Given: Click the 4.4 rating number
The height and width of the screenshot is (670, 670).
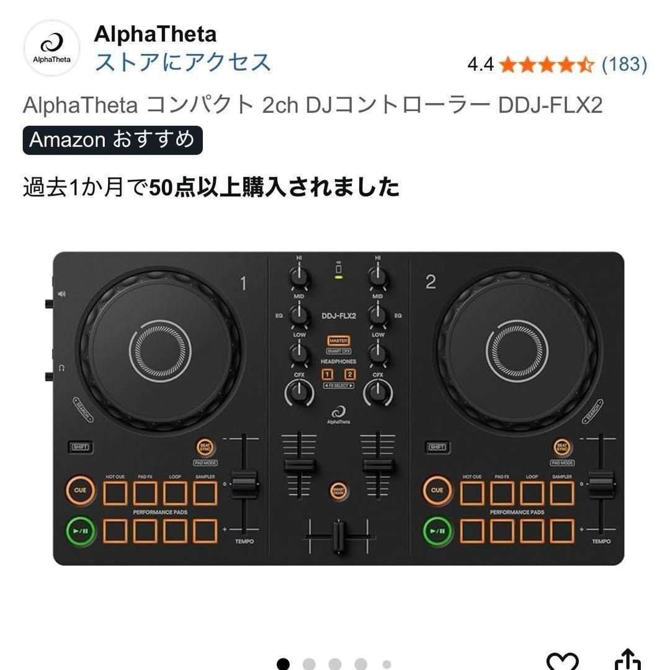Looking at the screenshot, I should [x=481, y=65].
